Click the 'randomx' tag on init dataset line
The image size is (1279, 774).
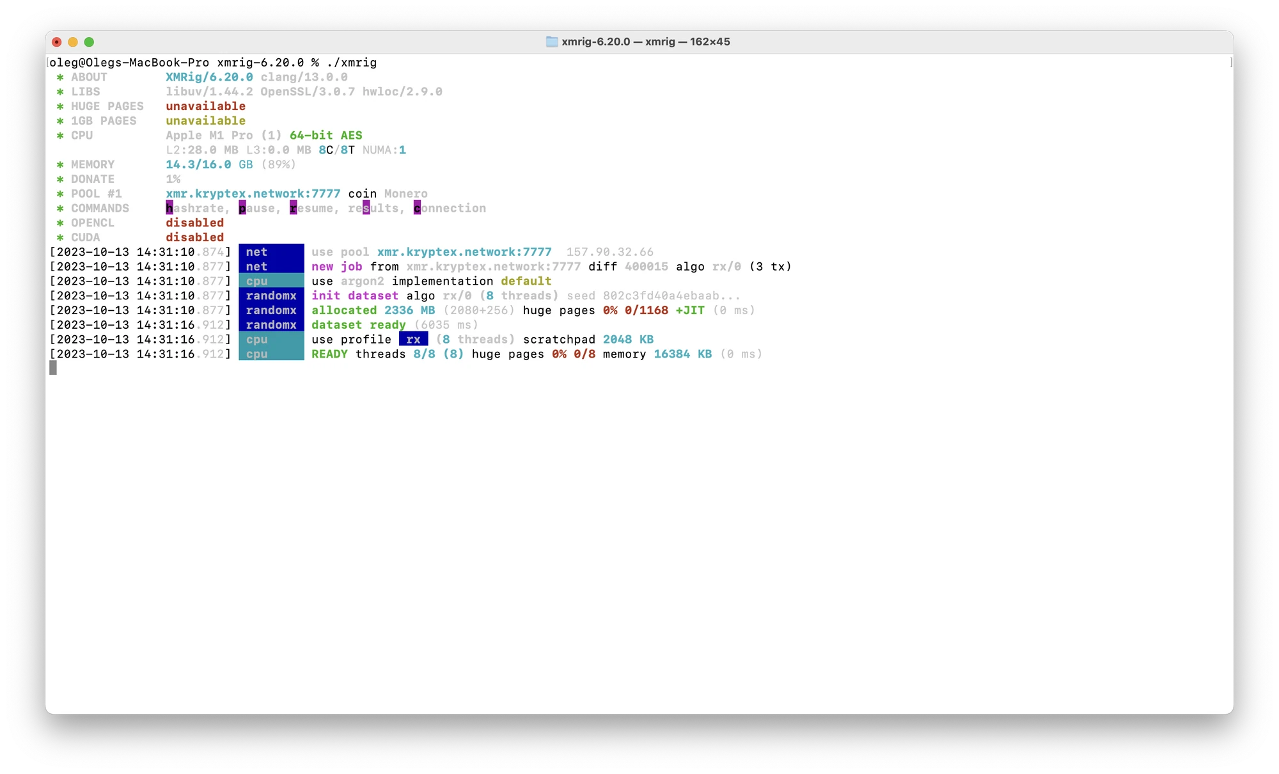point(271,296)
